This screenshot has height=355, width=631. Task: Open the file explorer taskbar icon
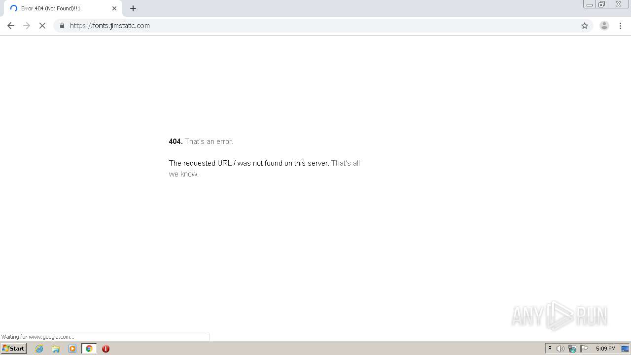(x=56, y=349)
